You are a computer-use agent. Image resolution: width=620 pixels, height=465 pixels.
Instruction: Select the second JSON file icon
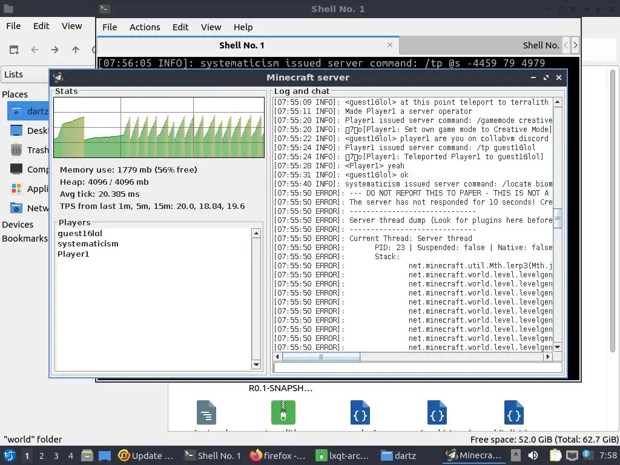click(437, 412)
